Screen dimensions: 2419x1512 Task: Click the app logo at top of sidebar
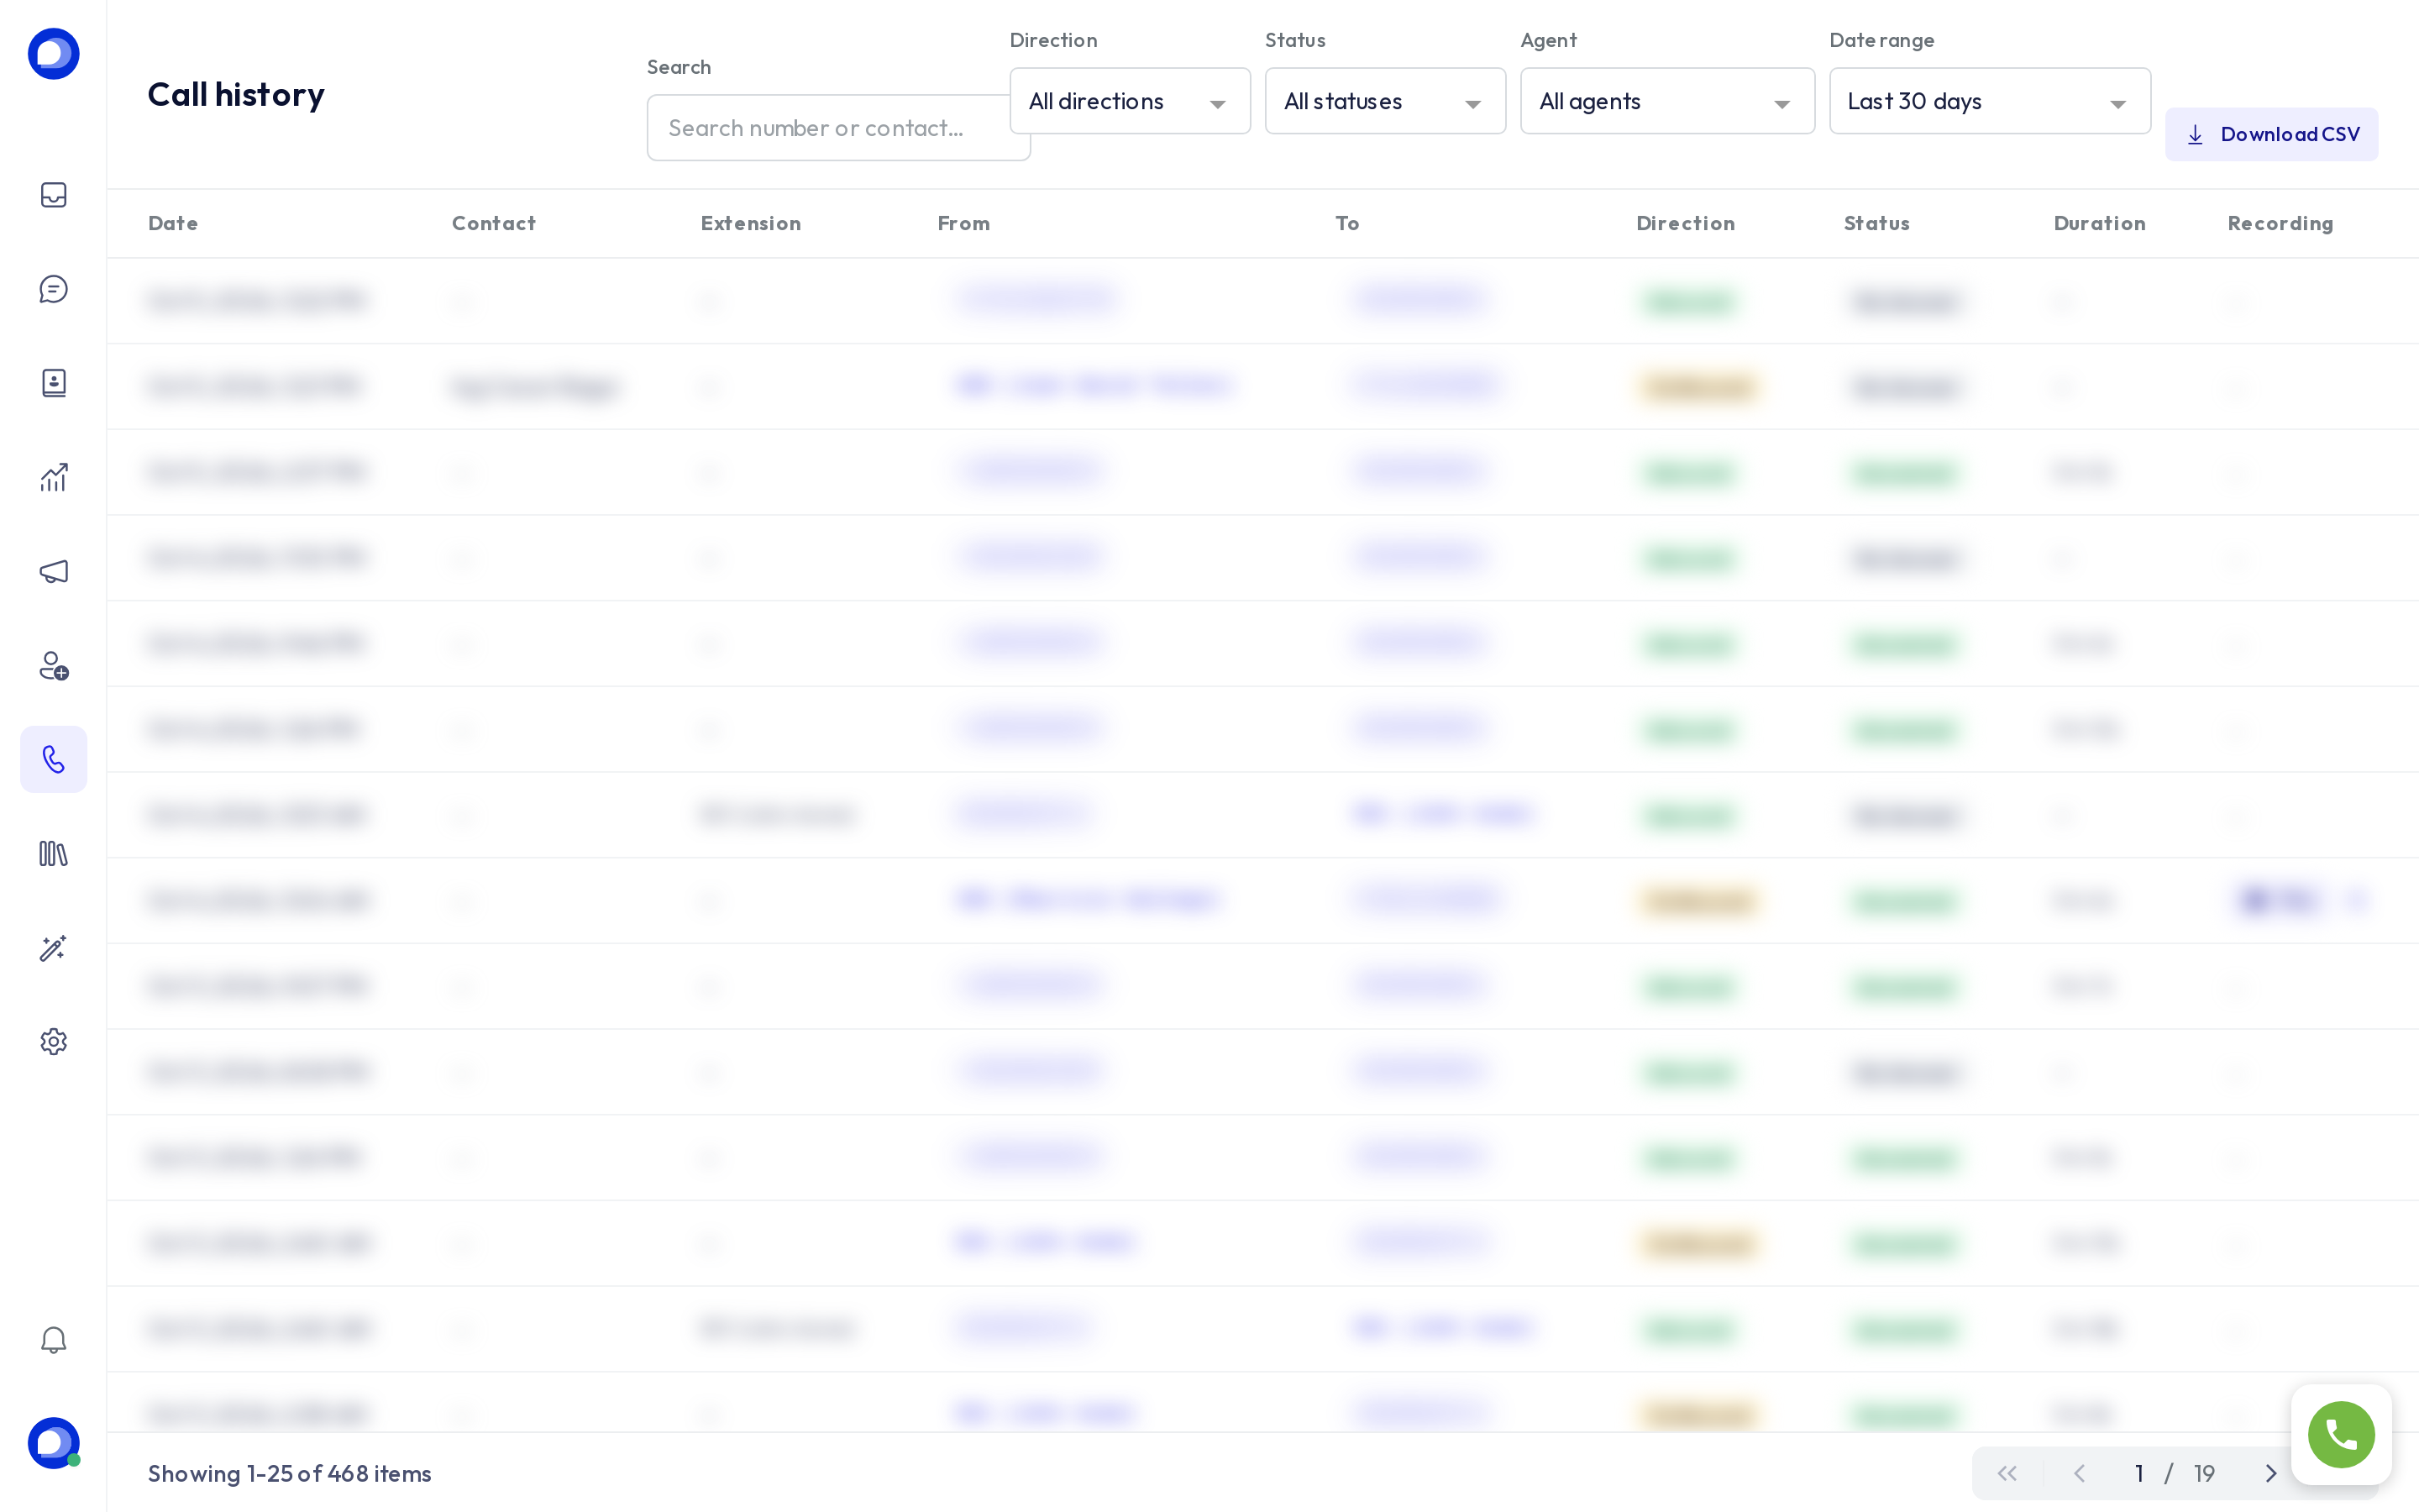(53, 53)
